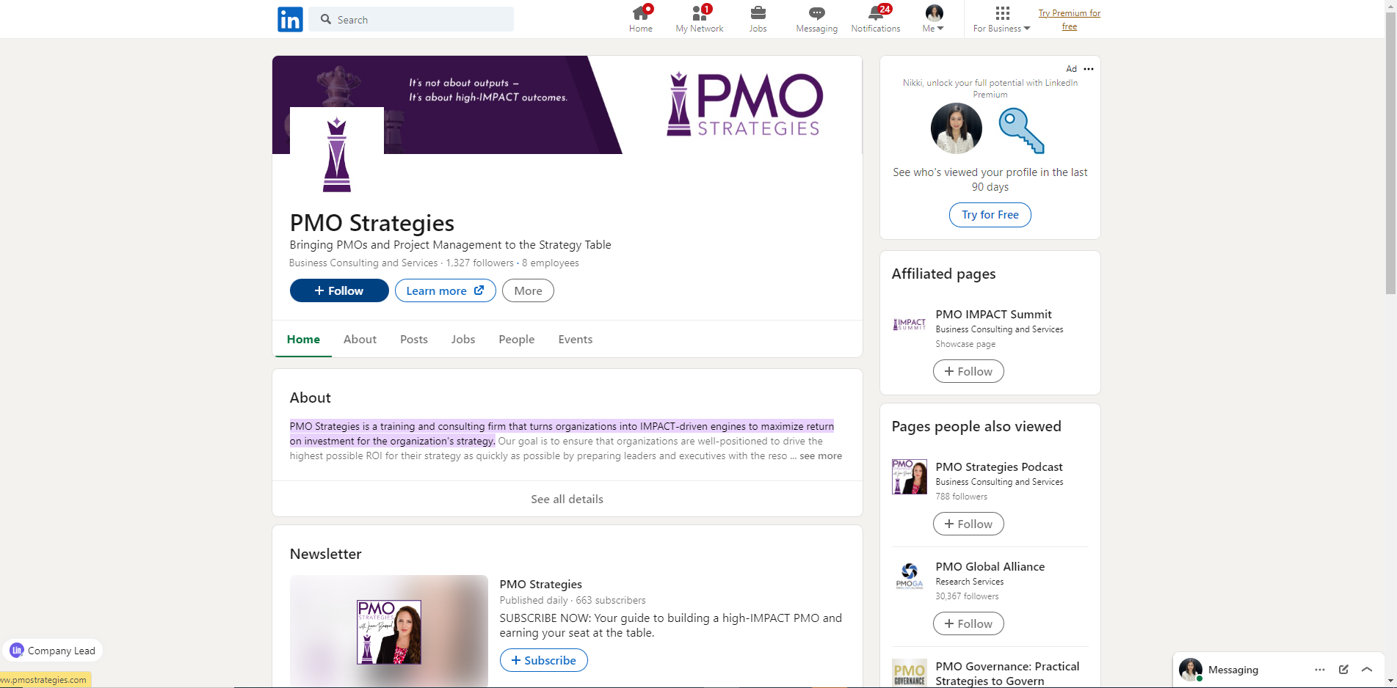Image resolution: width=1397 pixels, height=688 pixels.
Task: Click the profile photo in Premium ad
Action: (x=957, y=128)
